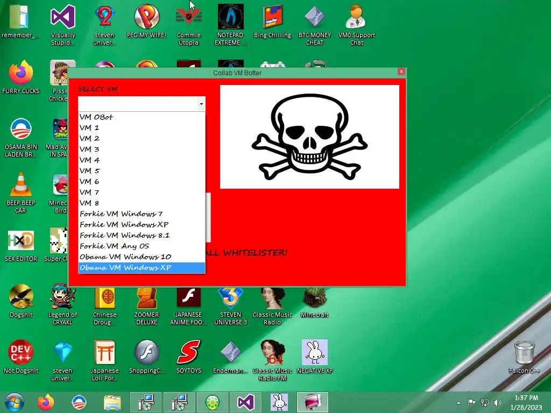Image resolution: width=551 pixels, height=413 pixels.
Task: Select VM 8 entry
Action: pyautogui.click(x=142, y=203)
